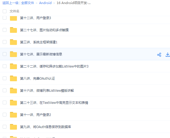Navigate to Android breadcrumb folder
Viewport: 170px width, 138px height.
[45, 3]
